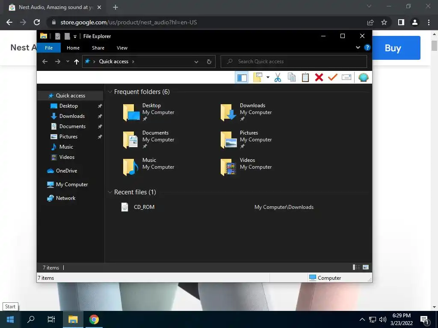Viewport: 438px width, 328px height.
Task: Open File Explorer help icon
Action: coord(367,47)
